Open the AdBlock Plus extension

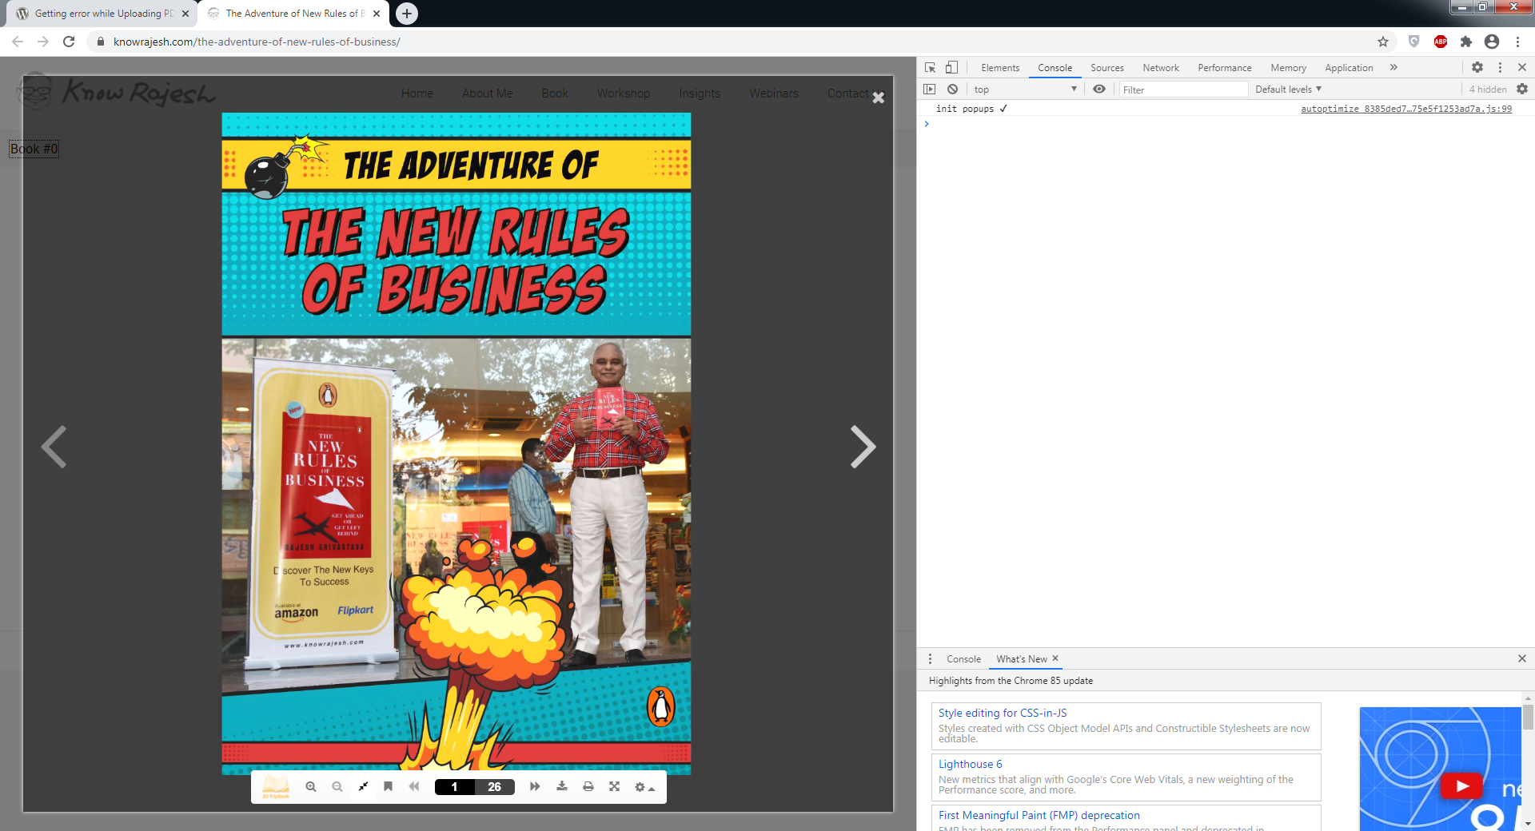[x=1441, y=42]
